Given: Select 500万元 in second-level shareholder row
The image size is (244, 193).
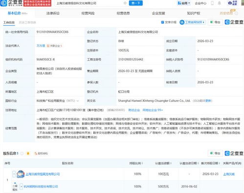Looking at the screenshot, I should [x=163, y=187].
